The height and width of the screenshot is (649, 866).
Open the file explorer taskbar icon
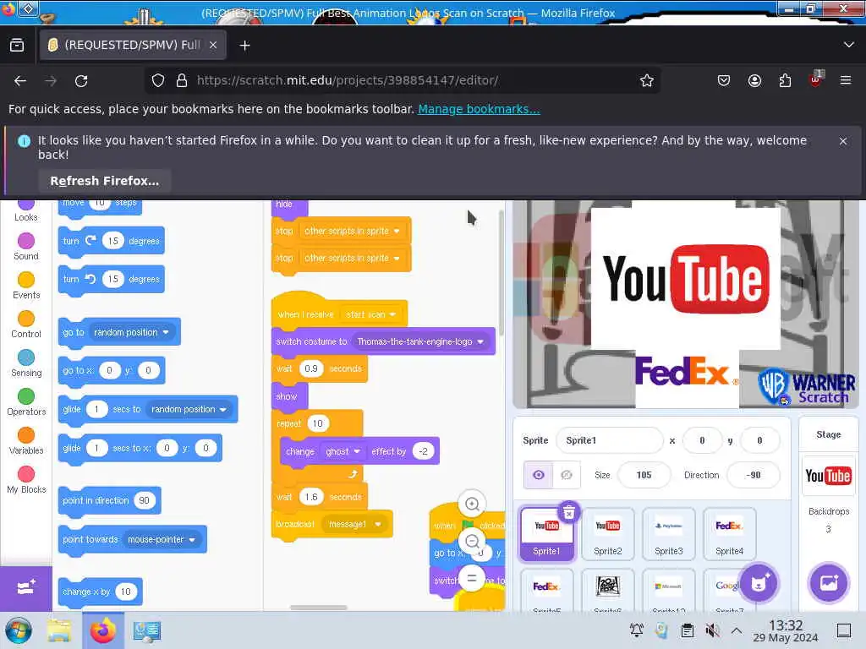click(x=58, y=630)
